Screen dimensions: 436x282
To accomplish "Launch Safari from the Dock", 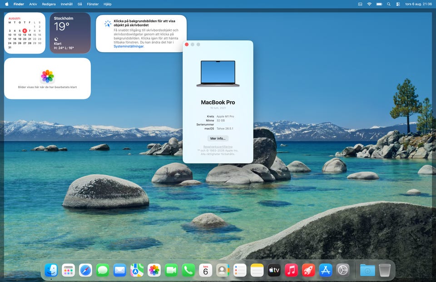I will [85, 270].
